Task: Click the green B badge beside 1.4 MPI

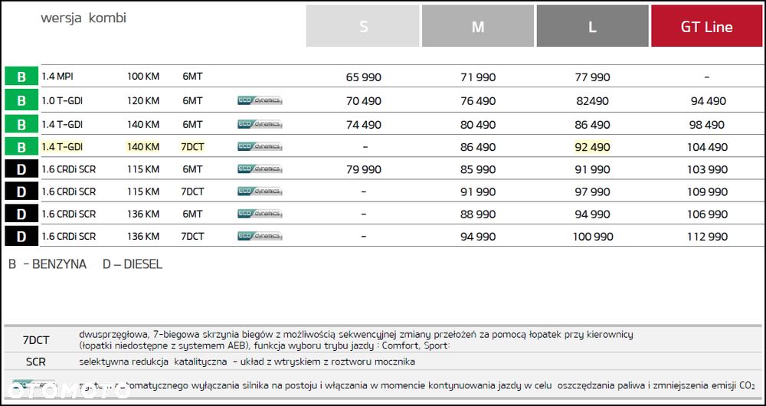Action: coord(21,77)
